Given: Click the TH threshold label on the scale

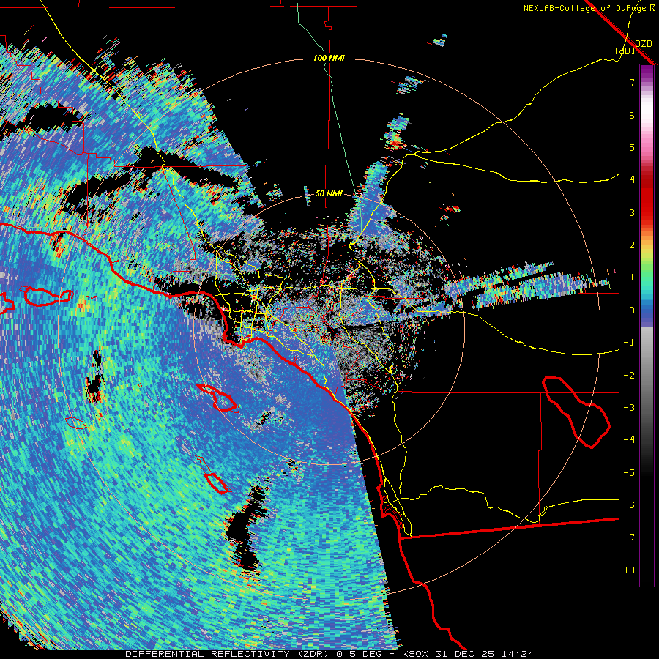Looking at the screenshot, I should point(629,570).
